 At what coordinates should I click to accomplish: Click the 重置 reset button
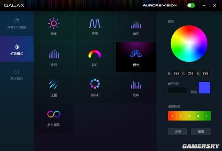click(x=201, y=132)
